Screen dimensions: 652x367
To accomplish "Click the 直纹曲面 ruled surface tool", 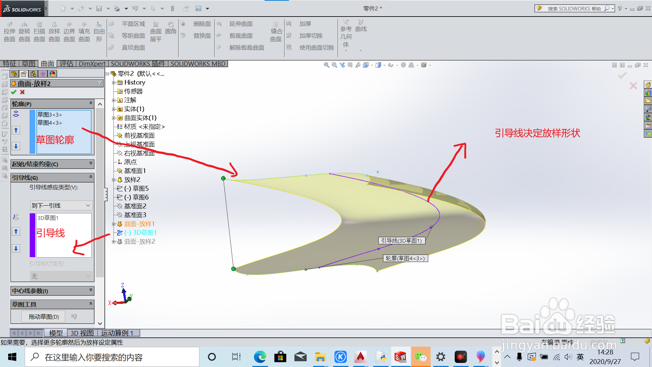I will pos(127,48).
